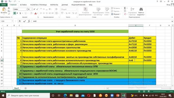Image resolution: width=174 pixels, height=98 pixels.
Task: Click cell Выплачена заработная плата из кассы
Action: (x=75, y=84)
